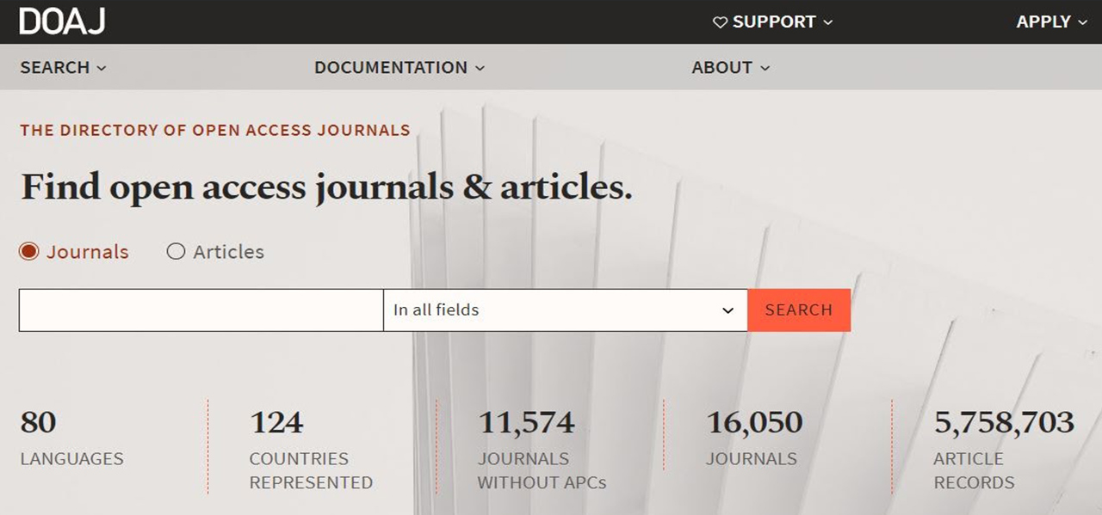Click 'The Directory of Open Access Journals' text
This screenshot has width=1102, height=515.
pos(215,131)
